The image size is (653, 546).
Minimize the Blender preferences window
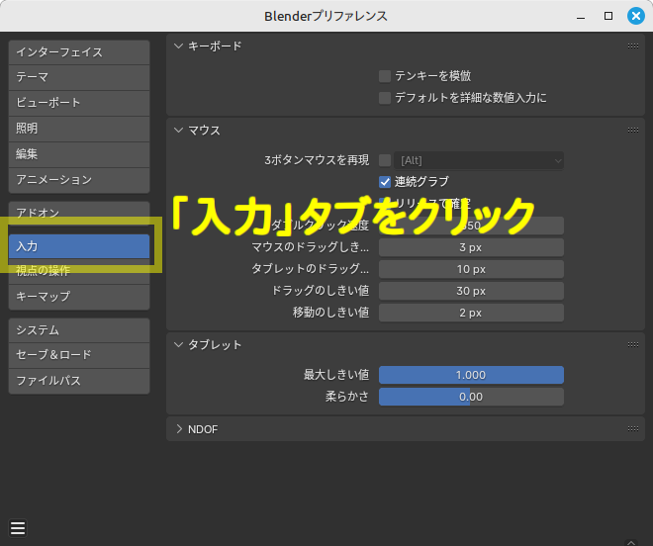581,16
